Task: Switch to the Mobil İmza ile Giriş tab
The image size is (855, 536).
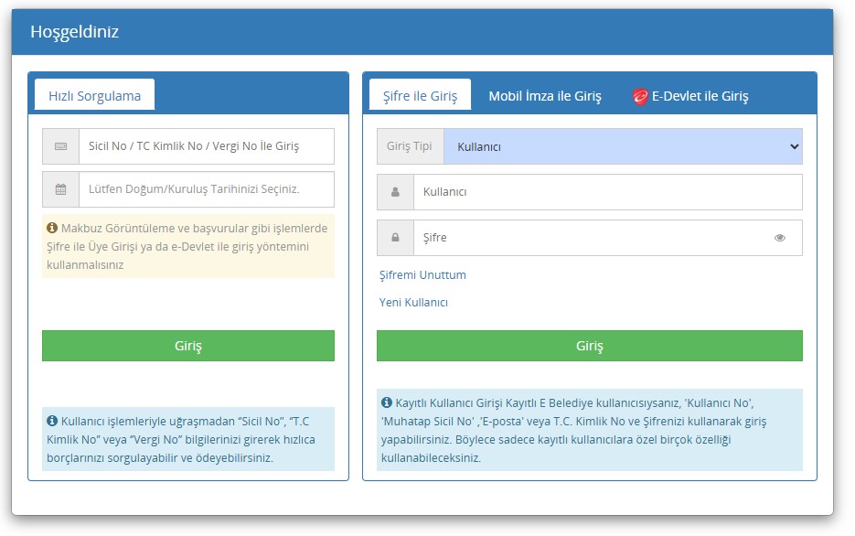Action: pyautogui.click(x=545, y=96)
